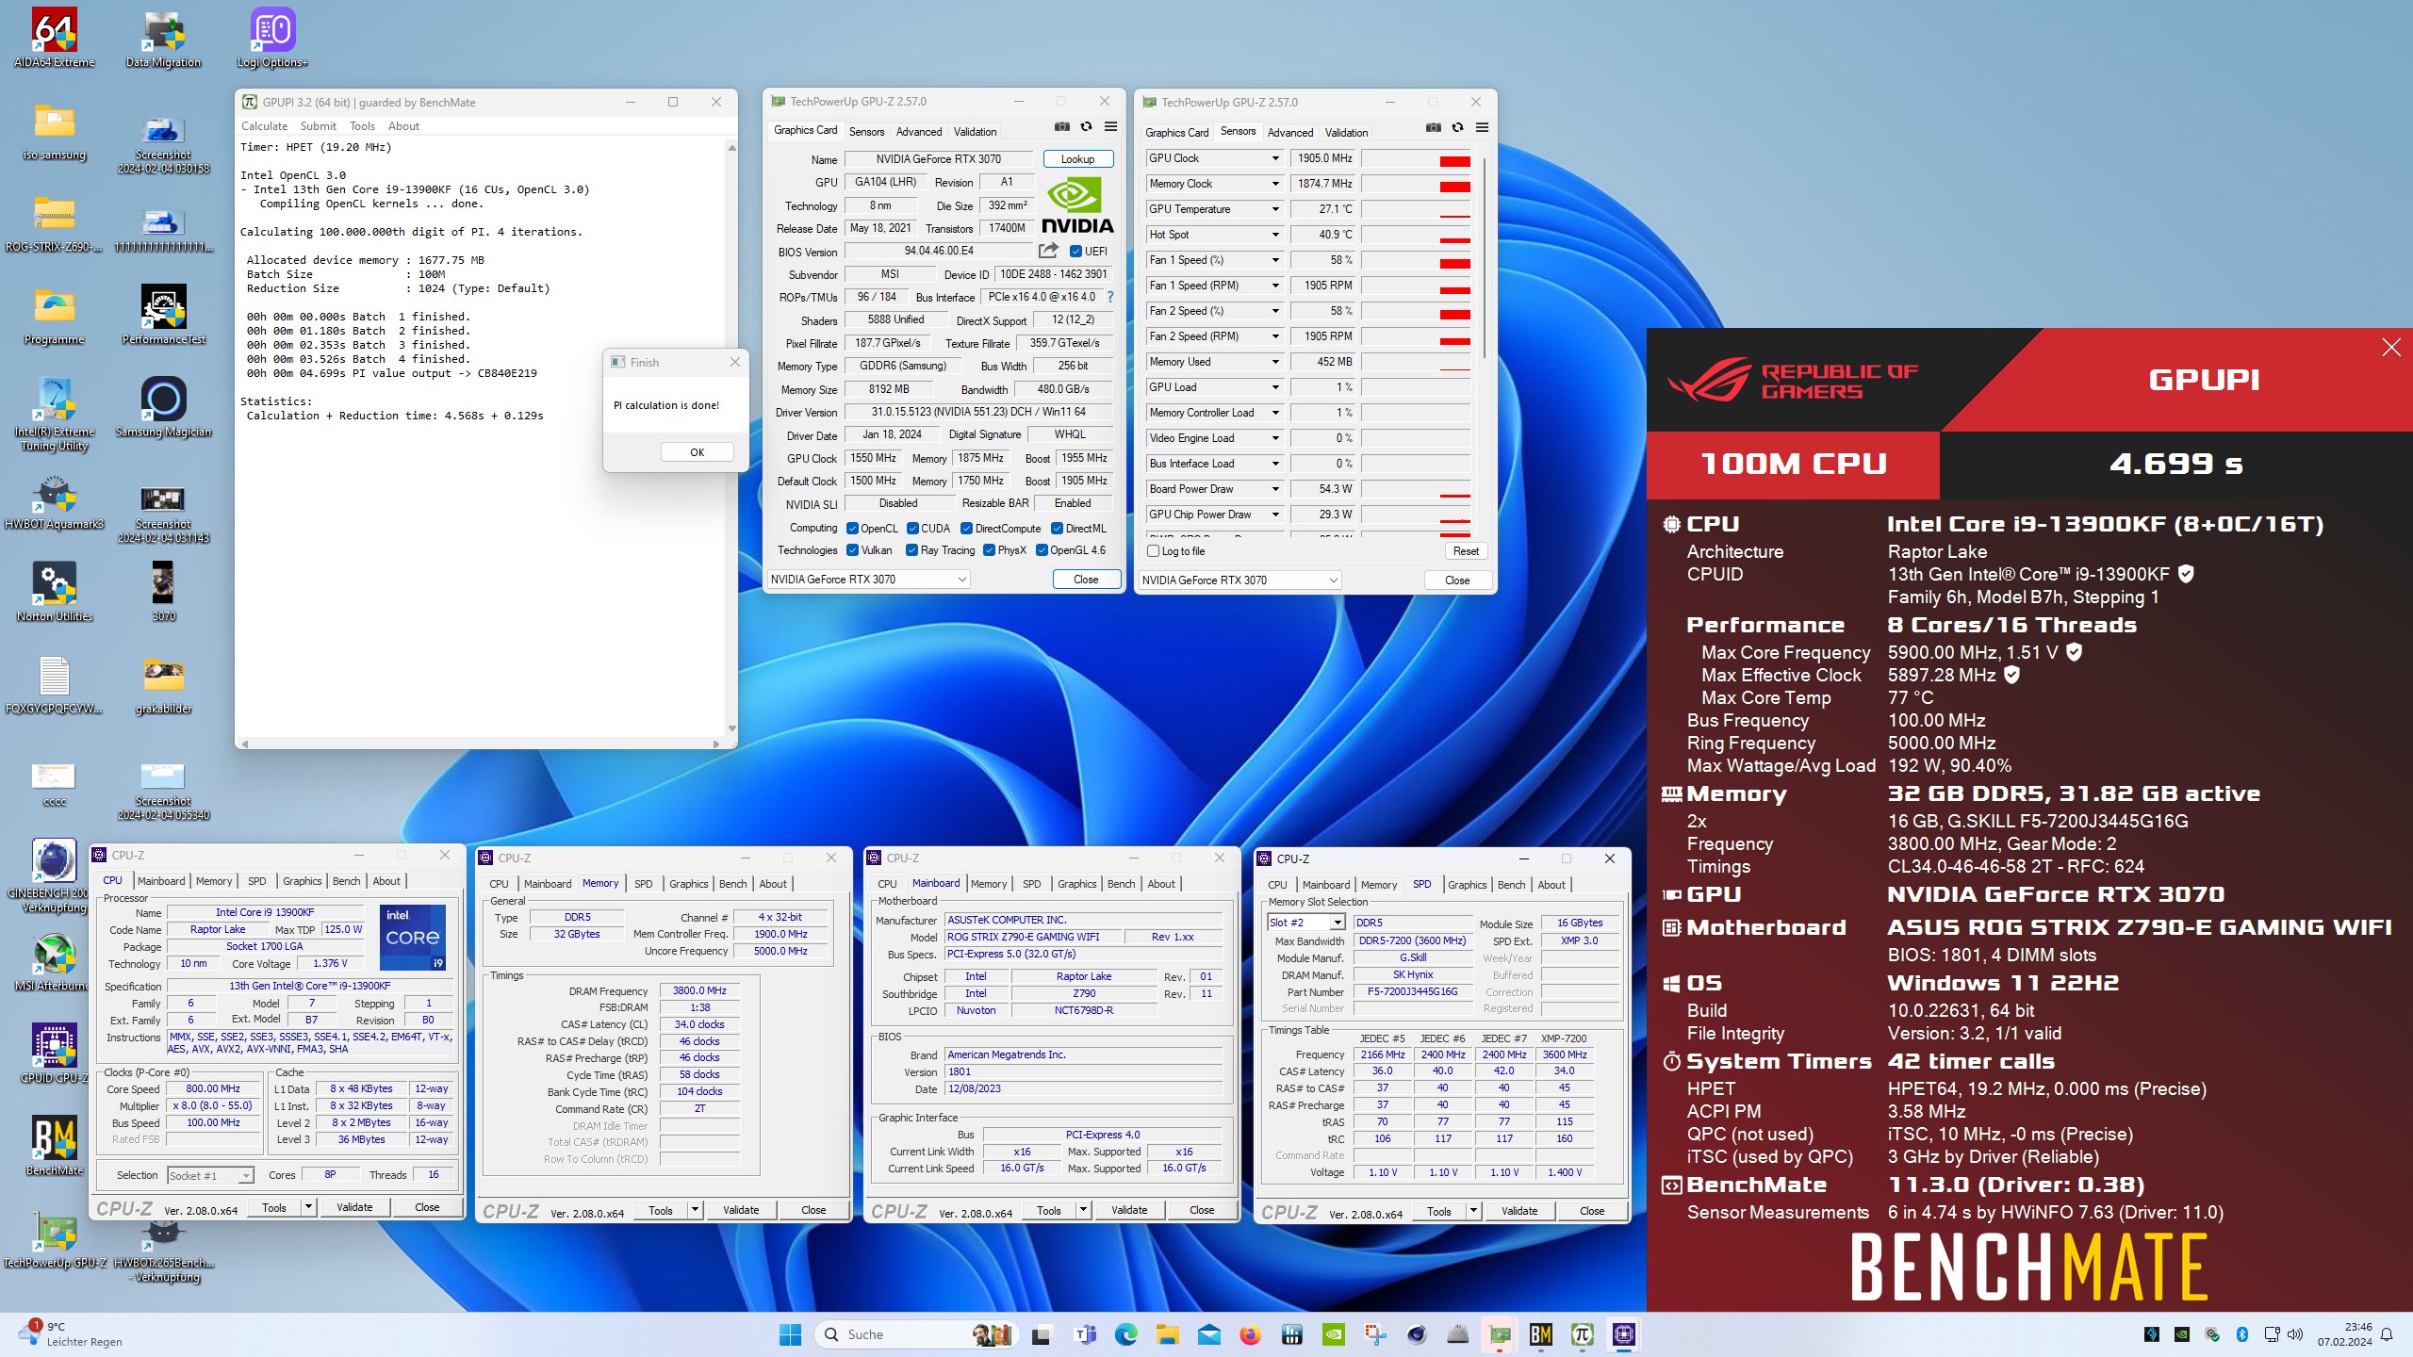
Task: Click GPUPI output vertical scrollbar down arrow
Action: point(731,729)
